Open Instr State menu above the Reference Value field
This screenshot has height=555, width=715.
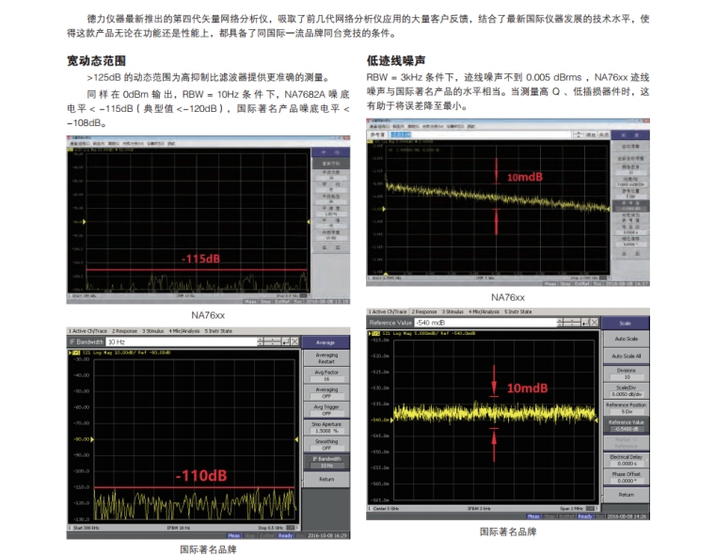point(517,311)
